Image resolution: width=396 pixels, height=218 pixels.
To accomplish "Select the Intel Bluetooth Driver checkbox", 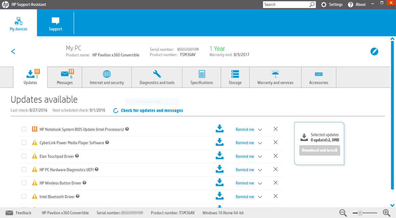I will pyautogui.click(x=24, y=196).
